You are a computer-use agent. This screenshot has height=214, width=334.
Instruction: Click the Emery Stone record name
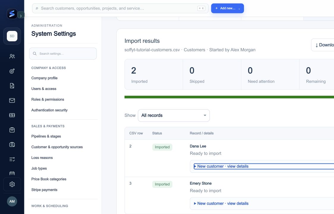coord(201,183)
